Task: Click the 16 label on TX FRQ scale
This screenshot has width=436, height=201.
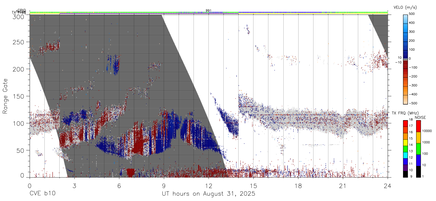Action: point(411,132)
